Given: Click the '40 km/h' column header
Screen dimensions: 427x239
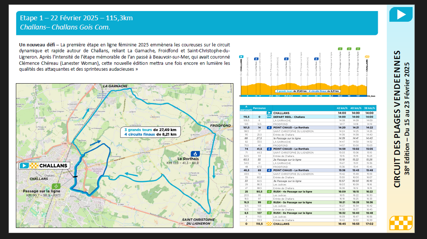Looking at the screenshot, I should click(356, 108).
